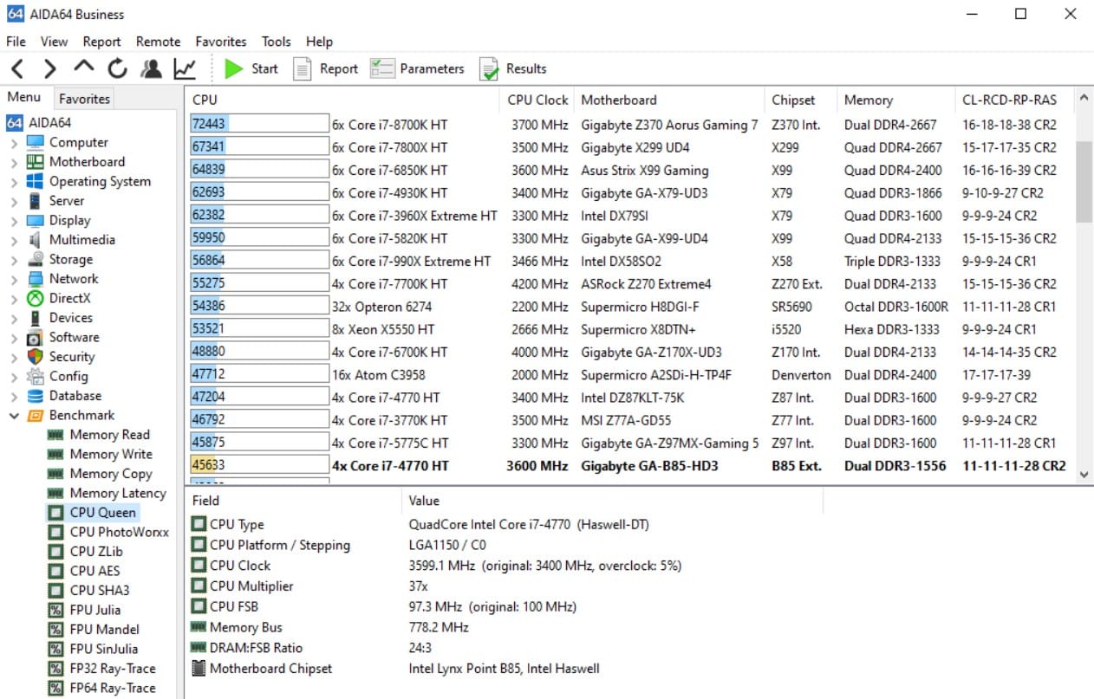Sort by the Memory column header

pyautogui.click(x=897, y=100)
